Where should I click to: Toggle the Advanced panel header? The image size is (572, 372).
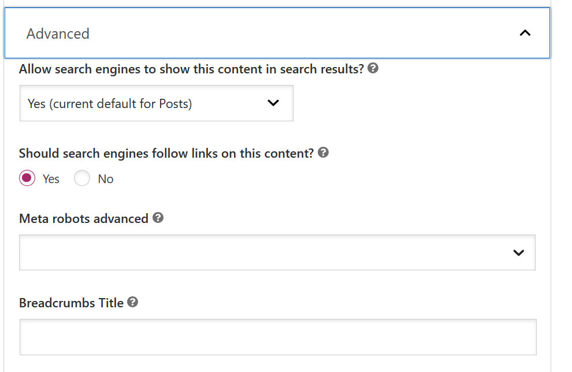(x=277, y=34)
